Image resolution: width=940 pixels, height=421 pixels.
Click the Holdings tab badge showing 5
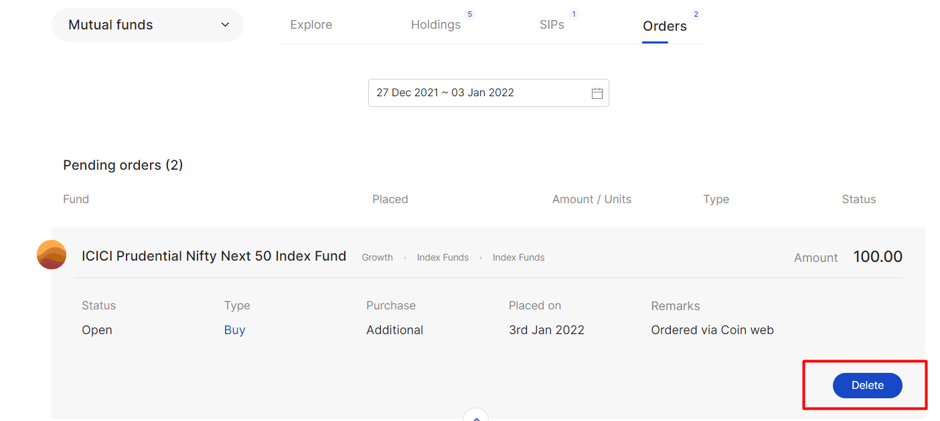[469, 14]
